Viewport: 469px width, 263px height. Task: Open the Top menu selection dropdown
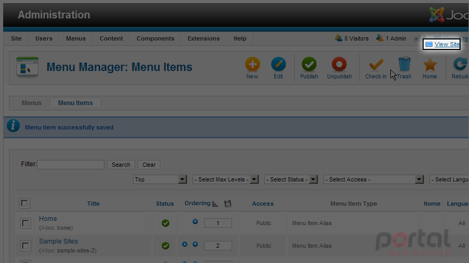(160, 179)
